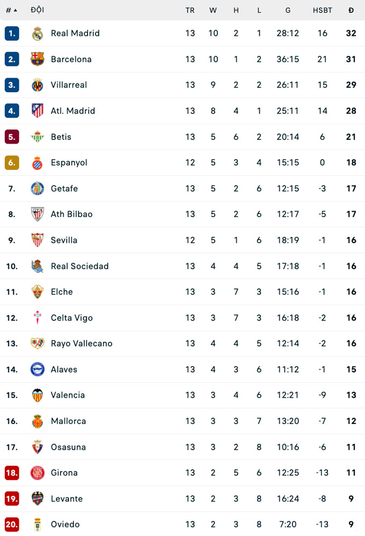Click the ĐỘI column header
365x536 pixels.
tap(38, 10)
